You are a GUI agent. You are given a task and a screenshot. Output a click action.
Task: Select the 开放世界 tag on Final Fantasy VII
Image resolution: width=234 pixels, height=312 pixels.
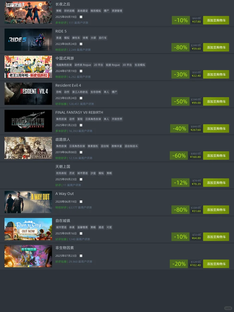(x=117, y=119)
